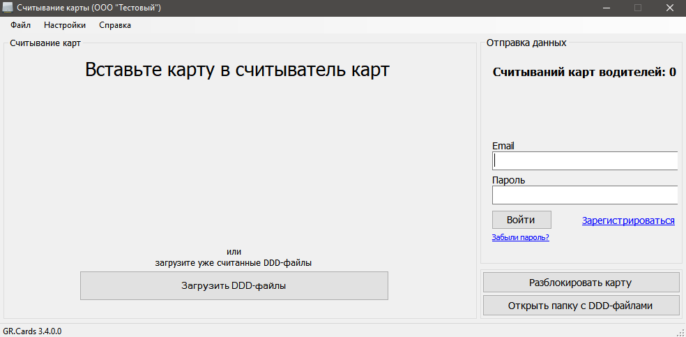Click the Считывание карт group label
Screen dimensions: 686x337
pos(45,43)
